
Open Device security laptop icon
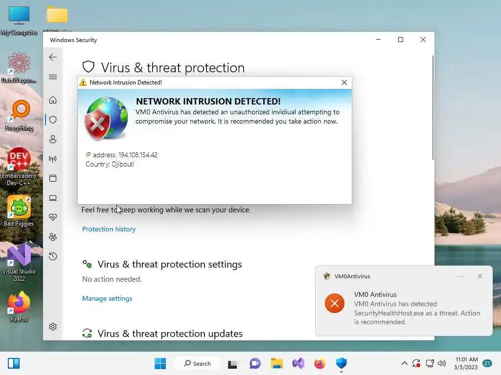click(x=53, y=198)
